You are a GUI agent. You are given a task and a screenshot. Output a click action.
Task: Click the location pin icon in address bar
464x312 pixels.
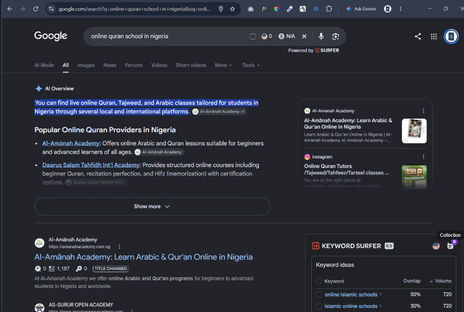pos(221,9)
